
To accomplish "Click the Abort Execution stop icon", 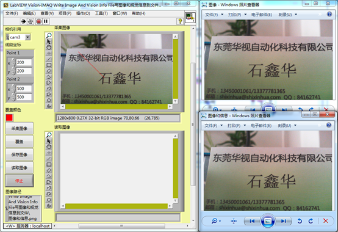I will click(x=38, y=21).
